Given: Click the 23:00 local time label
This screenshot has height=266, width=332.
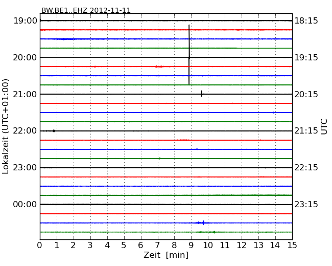Looking at the screenshot, I should coord(25,168).
